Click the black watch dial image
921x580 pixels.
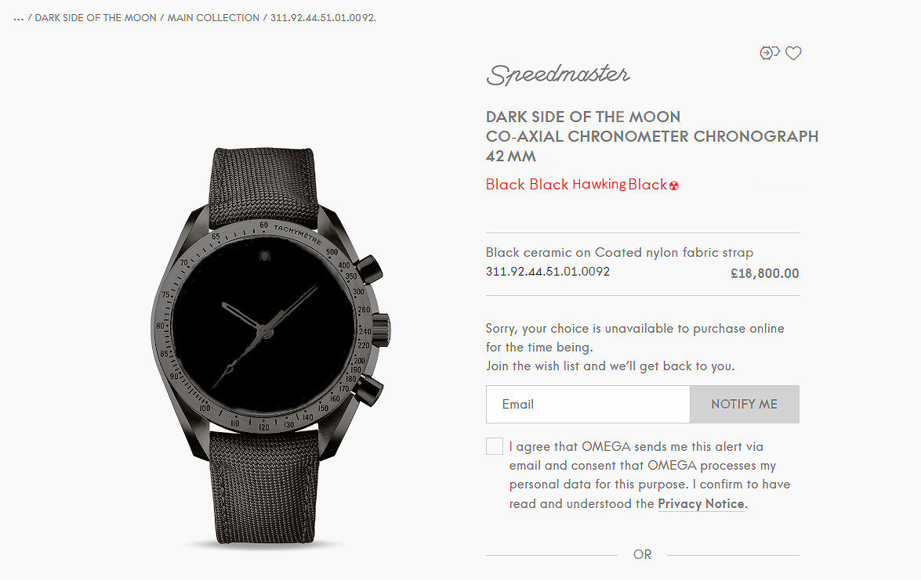pyautogui.click(x=264, y=326)
